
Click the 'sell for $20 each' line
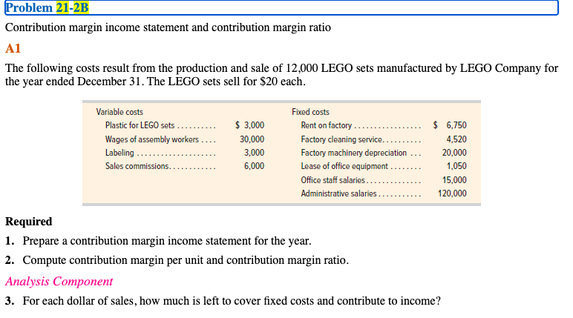(x=155, y=82)
